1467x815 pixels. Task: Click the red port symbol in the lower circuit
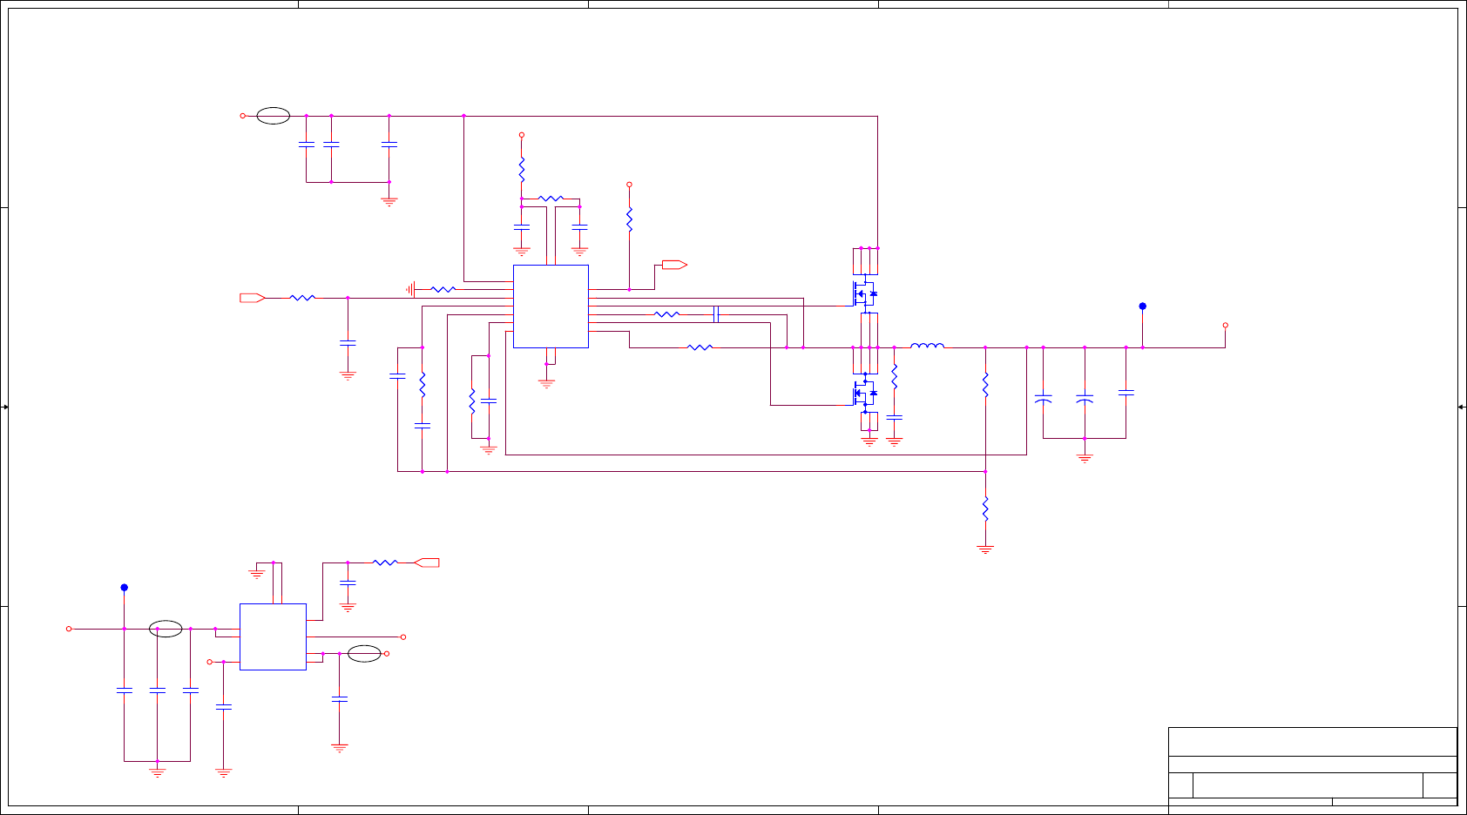[x=427, y=562]
